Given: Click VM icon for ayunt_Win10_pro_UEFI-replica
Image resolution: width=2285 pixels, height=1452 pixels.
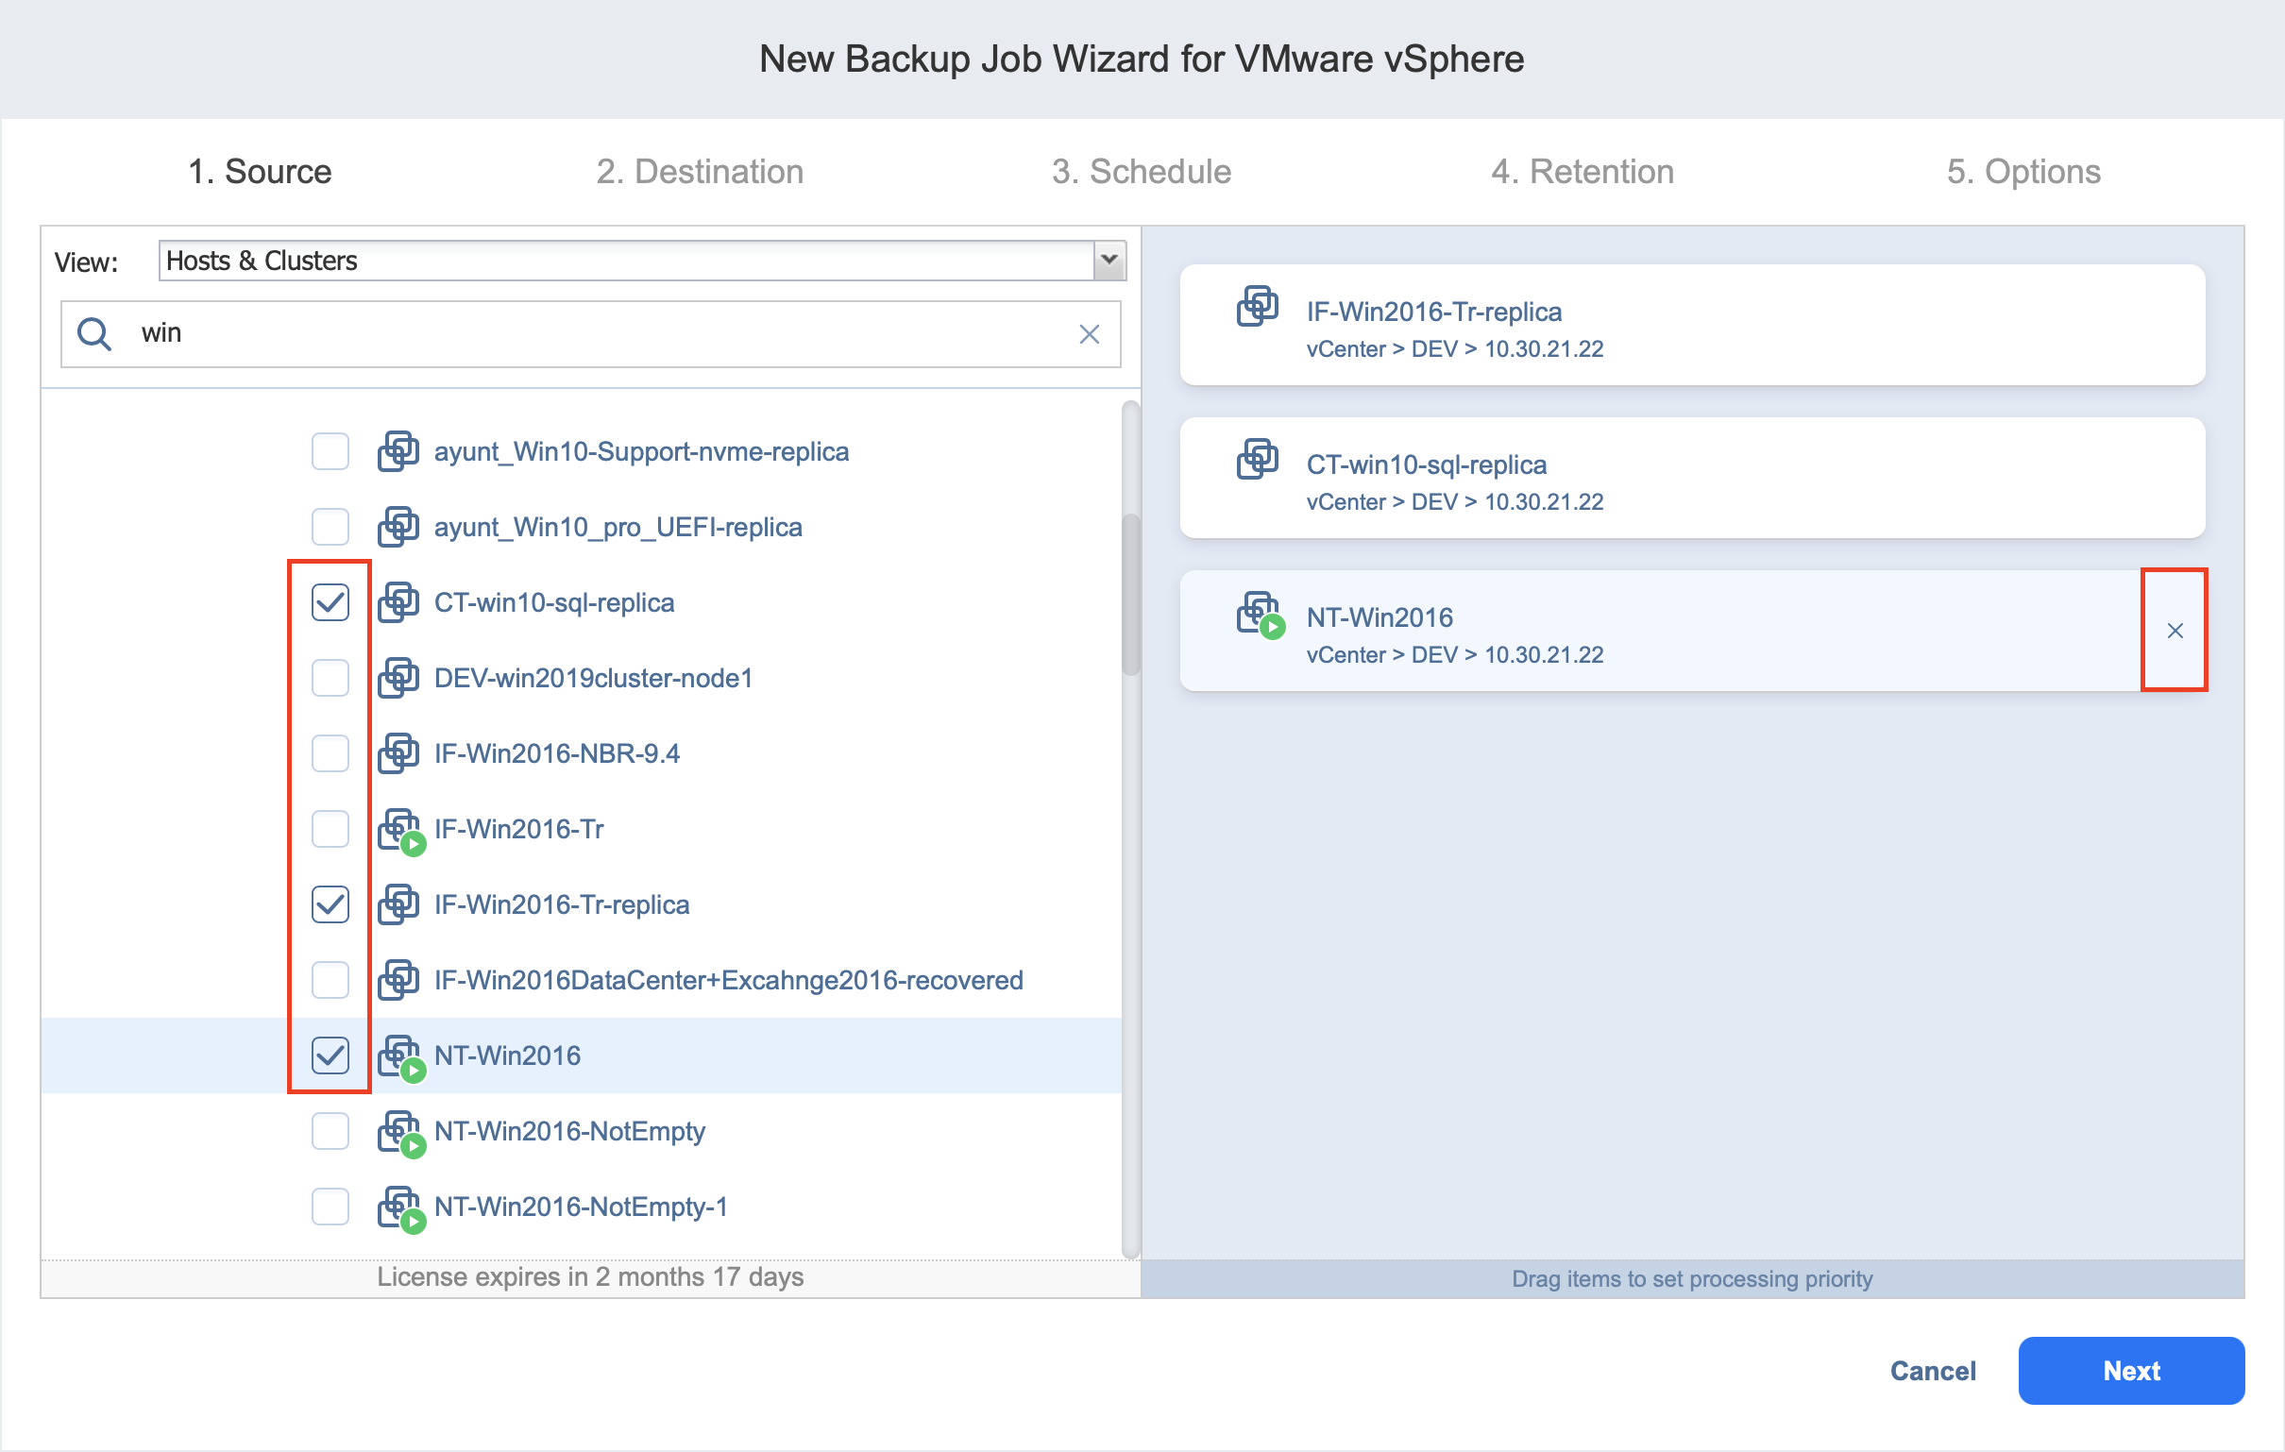Looking at the screenshot, I should coord(398,527).
